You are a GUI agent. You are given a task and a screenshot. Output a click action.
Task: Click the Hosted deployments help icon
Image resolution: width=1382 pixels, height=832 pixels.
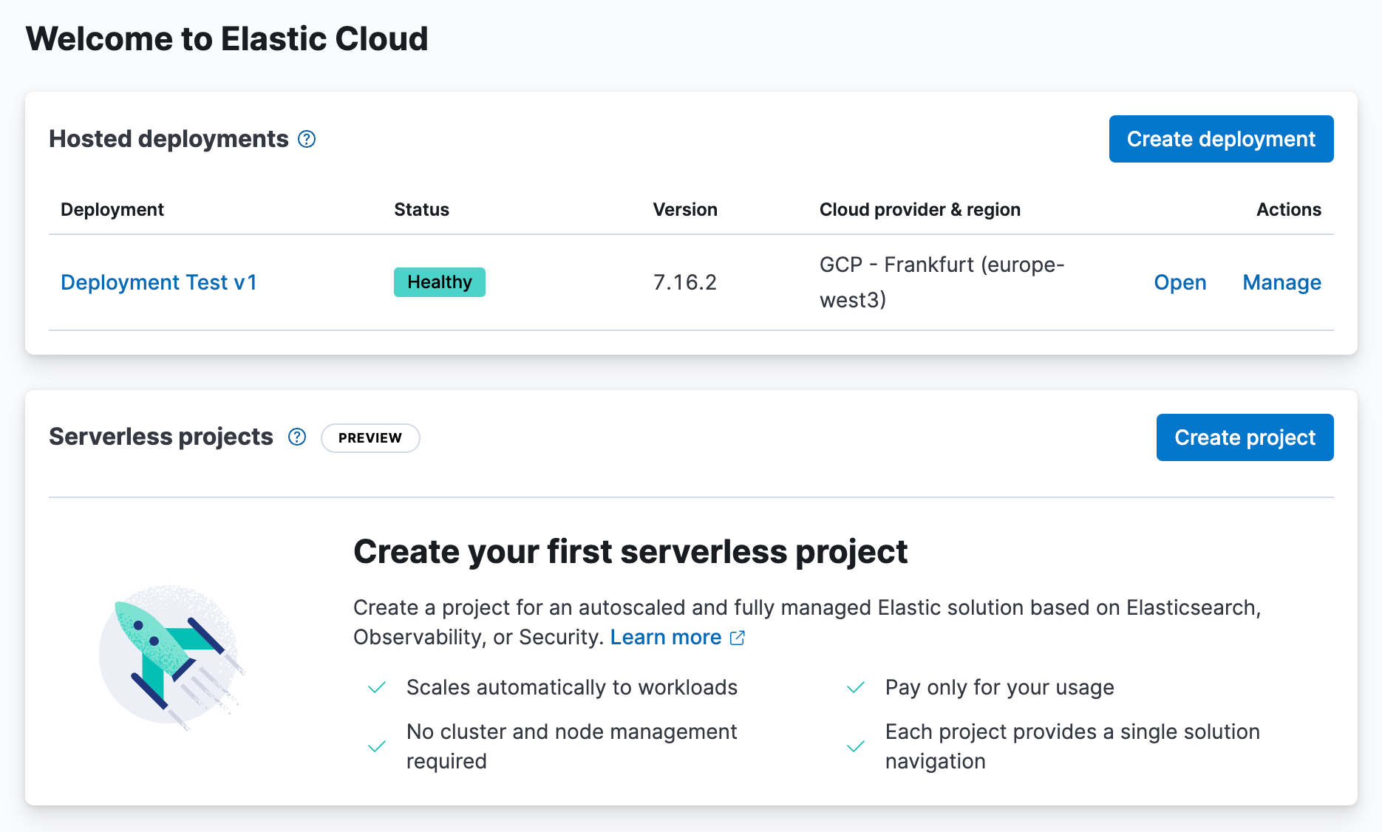point(307,139)
